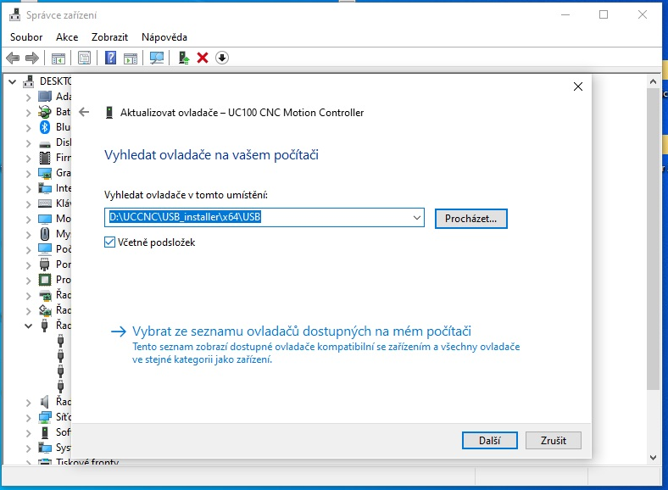Expand the 'Klá' keyboards category chevron
The width and height of the screenshot is (668, 490).
(28, 204)
